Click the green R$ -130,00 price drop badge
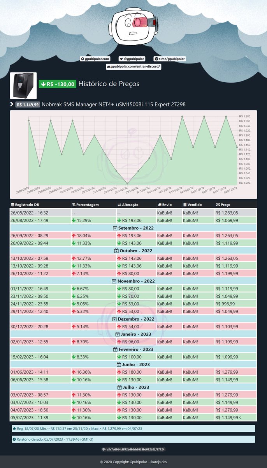 tap(57, 84)
